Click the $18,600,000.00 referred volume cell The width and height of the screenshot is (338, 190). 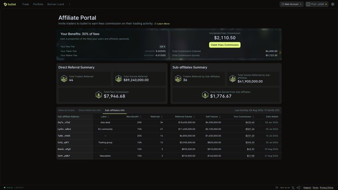(x=187, y=123)
